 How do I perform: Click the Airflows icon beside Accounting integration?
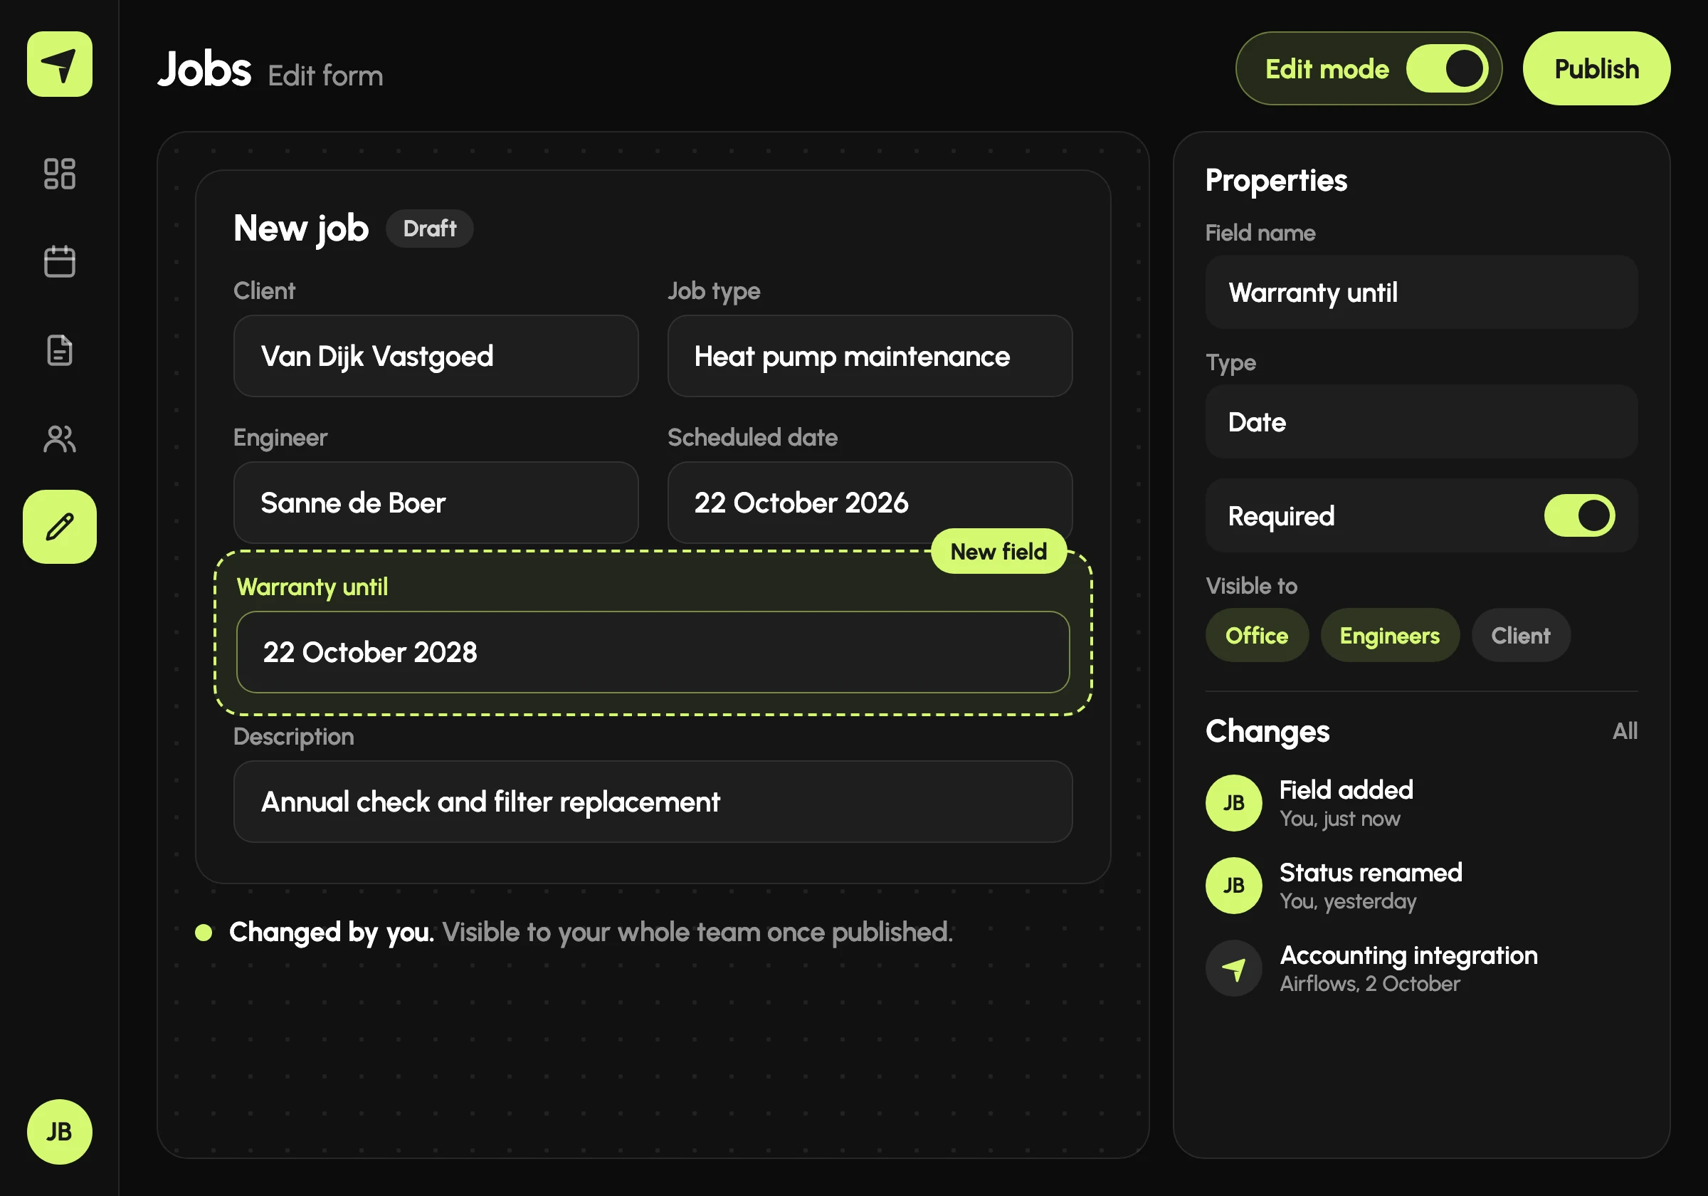pyautogui.click(x=1233, y=967)
